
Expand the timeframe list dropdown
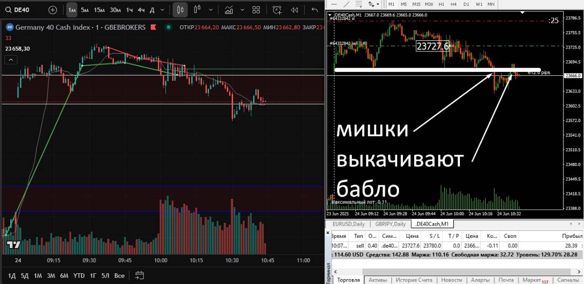[162, 10]
